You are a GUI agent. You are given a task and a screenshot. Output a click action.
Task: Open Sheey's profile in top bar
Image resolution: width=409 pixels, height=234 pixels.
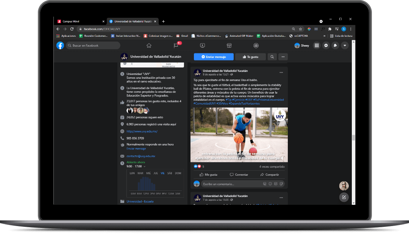[x=302, y=45]
